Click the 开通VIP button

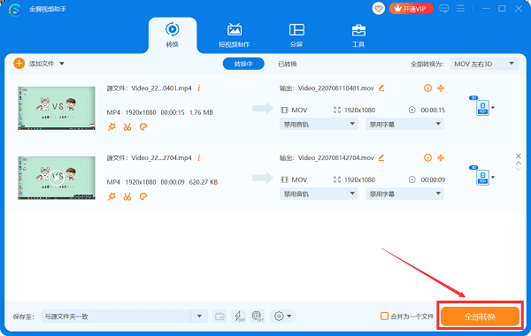tap(412, 9)
